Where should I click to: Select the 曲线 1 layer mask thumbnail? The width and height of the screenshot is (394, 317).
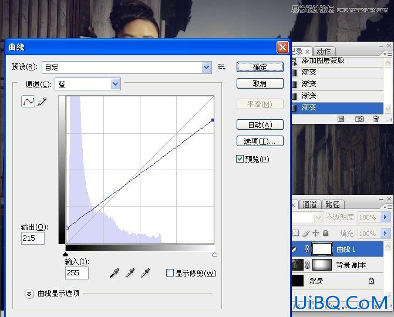[x=322, y=249]
